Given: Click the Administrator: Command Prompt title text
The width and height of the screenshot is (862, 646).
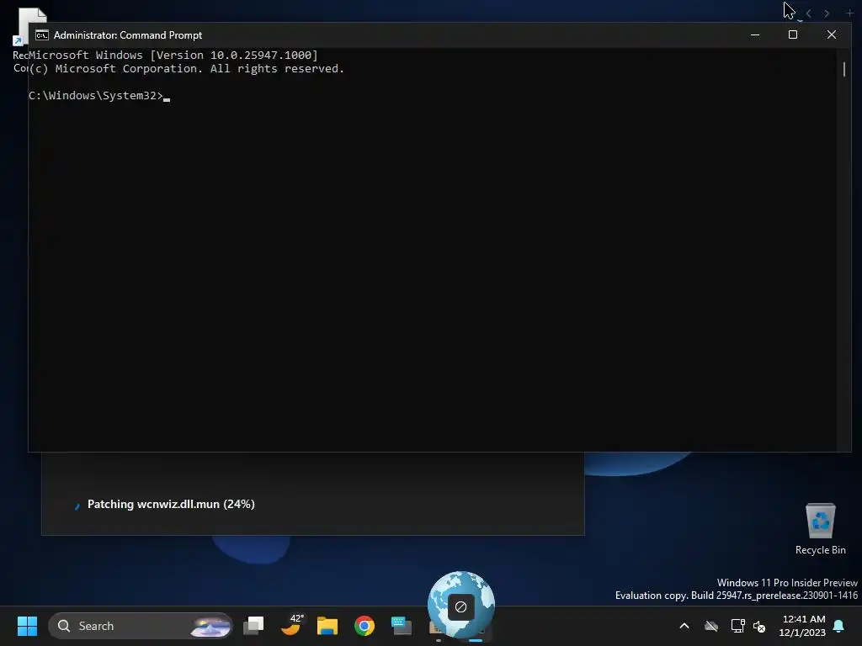Looking at the screenshot, I should (128, 35).
